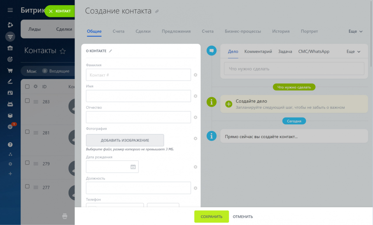
Task: Click into the Отчество input field
Action: (x=138, y=117)
